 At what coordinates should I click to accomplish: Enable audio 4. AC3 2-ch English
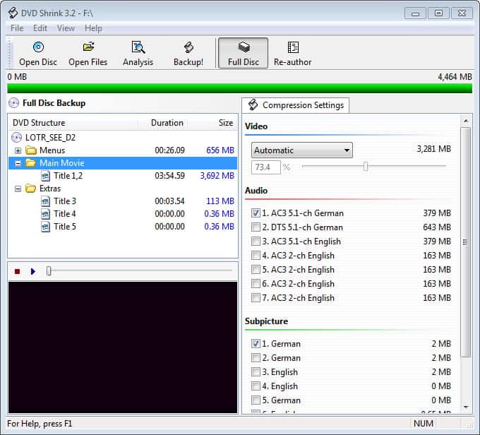pos(256,255)
